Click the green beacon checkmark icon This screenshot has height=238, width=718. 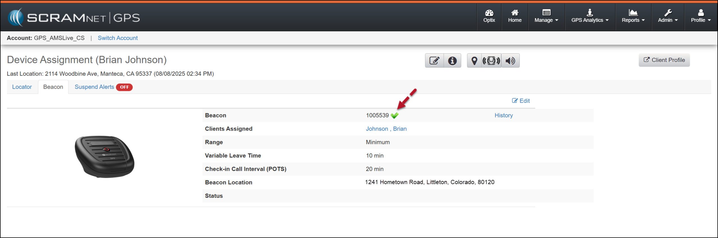click(x=394, y=116)
